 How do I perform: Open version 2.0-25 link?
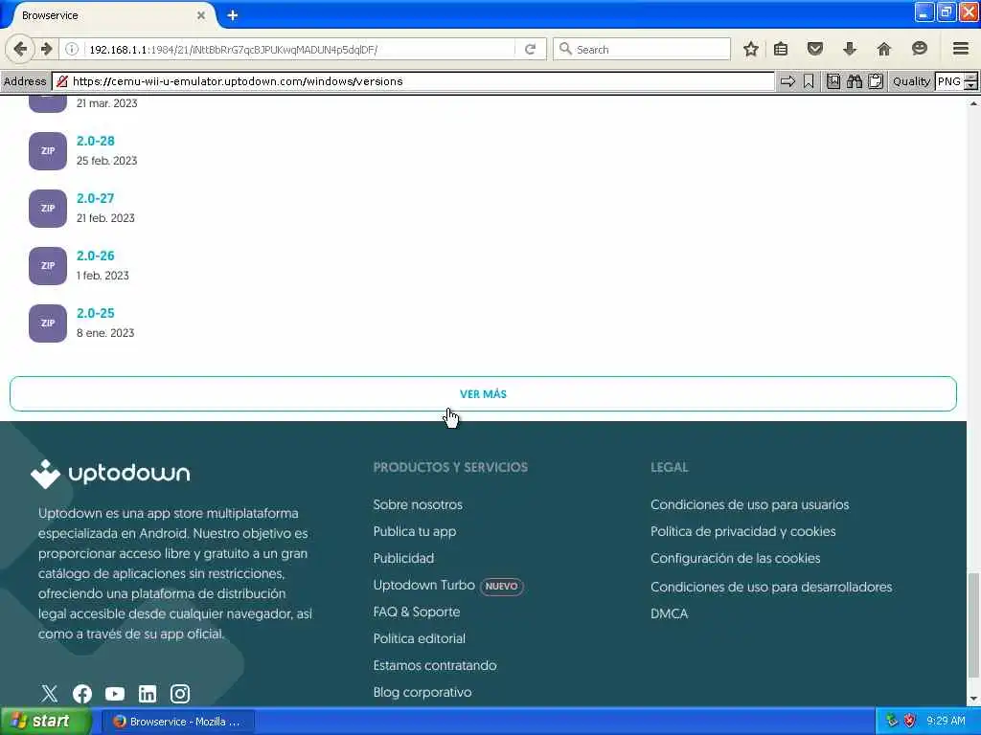(95, 314)
